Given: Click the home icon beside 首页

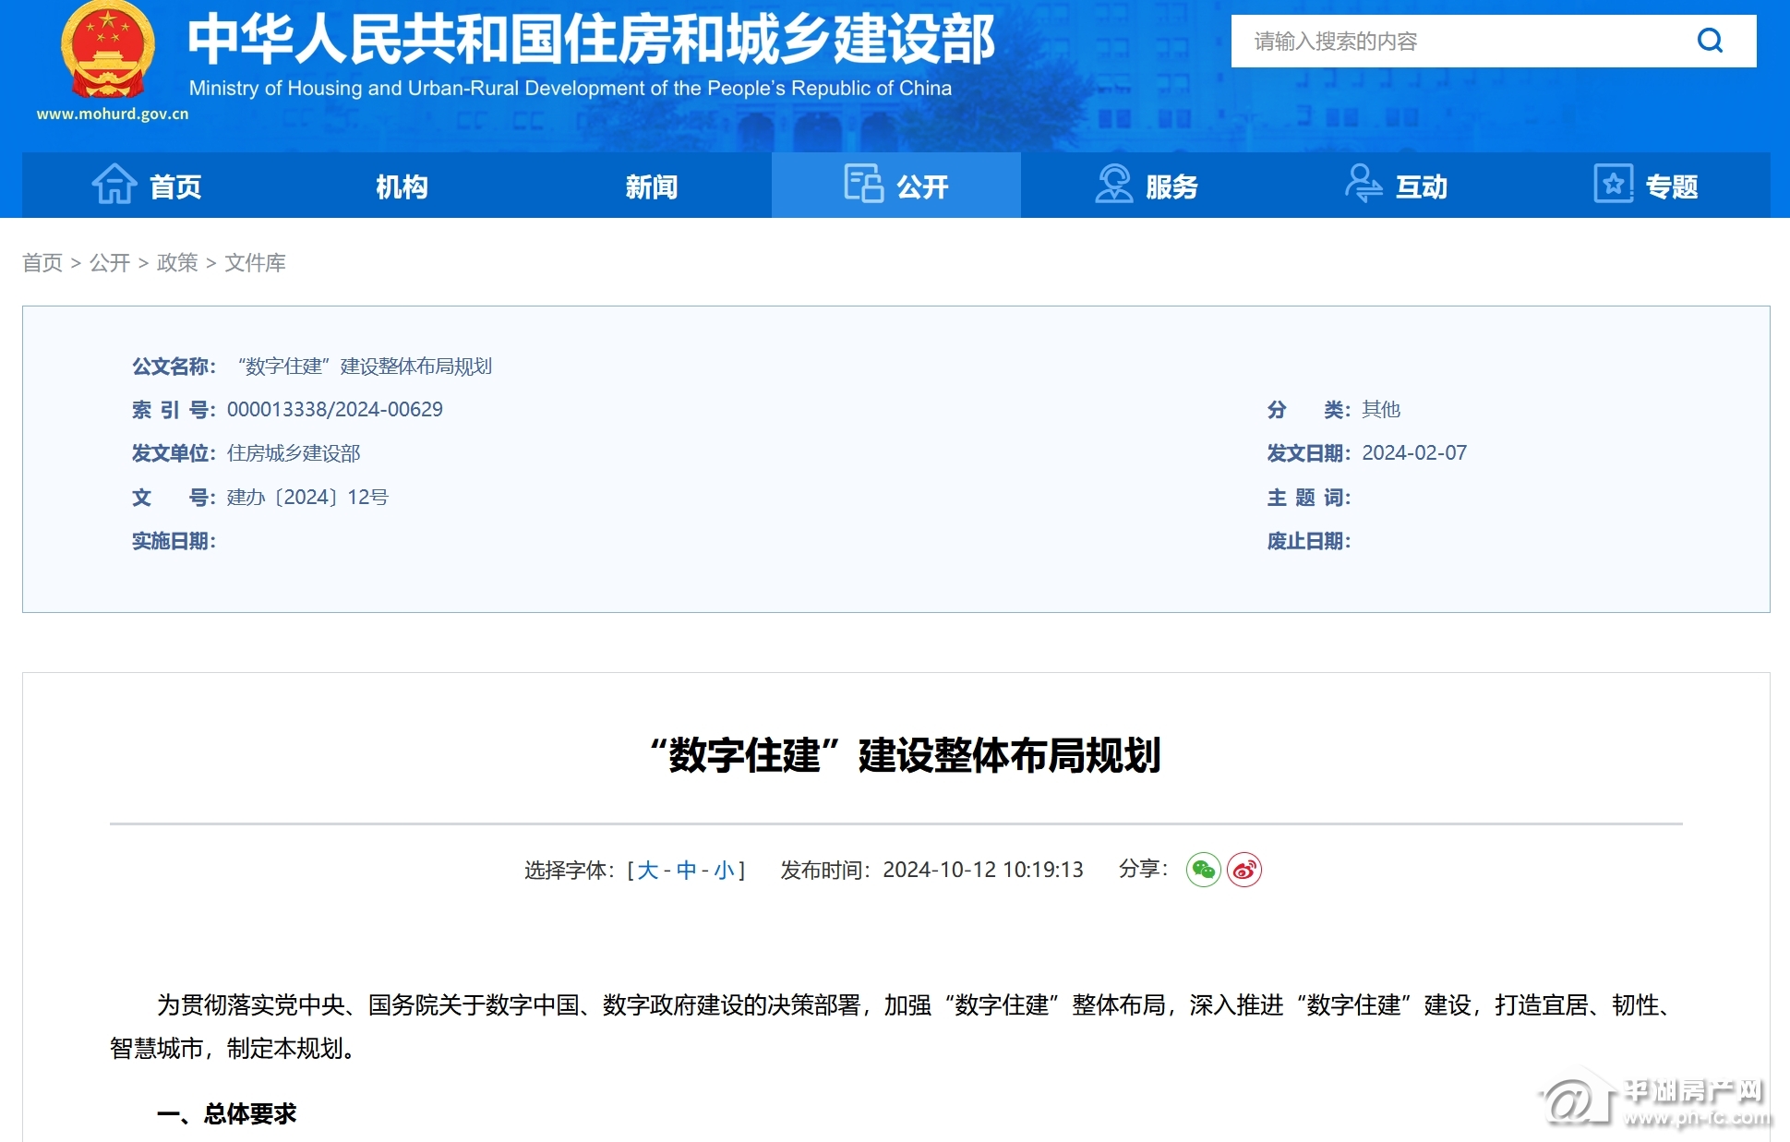Looking at the screenshot, I should [x=114, y=184].
